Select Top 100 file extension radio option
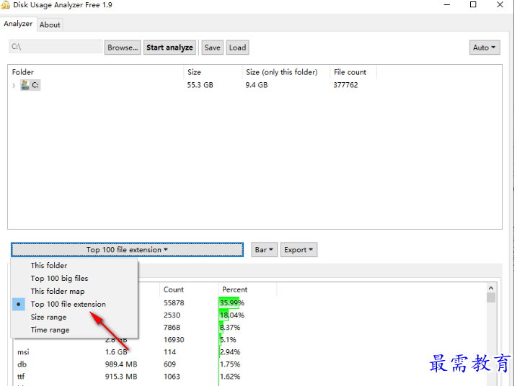Image resolution: width=517 pixels, height=386 pixels. click(x=68, y=304)
